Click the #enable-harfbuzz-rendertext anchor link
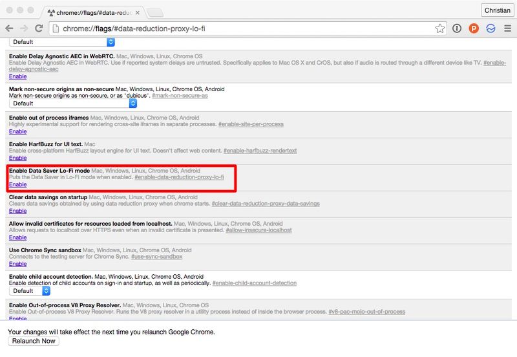The width and height of the screenshot is (517, 357). (x=260, y=151)
